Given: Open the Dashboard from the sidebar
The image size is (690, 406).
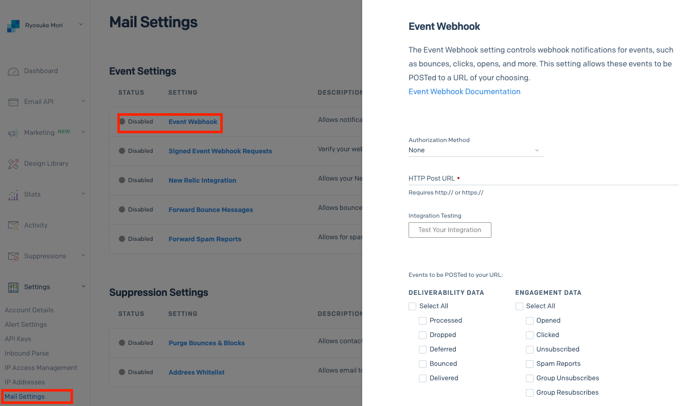Looking at the screenshot, I should coord(14,70).
